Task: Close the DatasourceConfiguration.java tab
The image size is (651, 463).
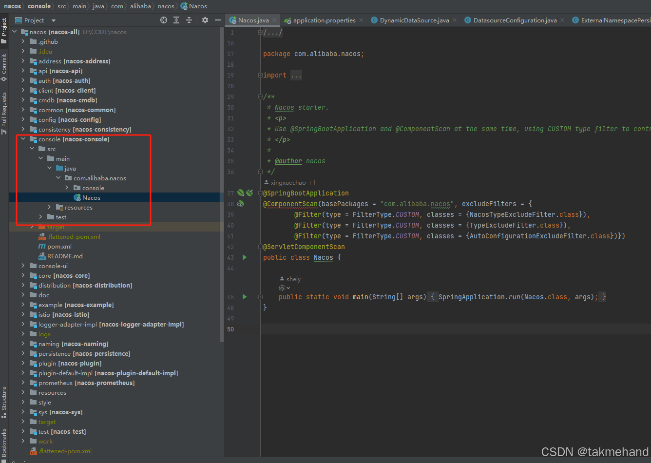Action: point(562,20)
